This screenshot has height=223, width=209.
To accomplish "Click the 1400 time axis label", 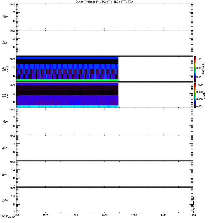I will tap(193, 215).
